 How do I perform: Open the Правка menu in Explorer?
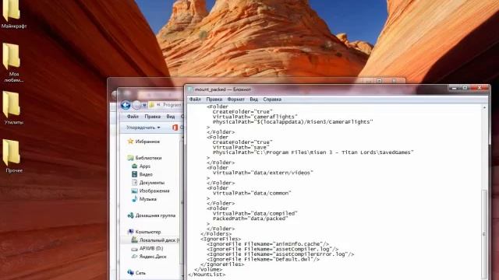(x=153, y=117)
